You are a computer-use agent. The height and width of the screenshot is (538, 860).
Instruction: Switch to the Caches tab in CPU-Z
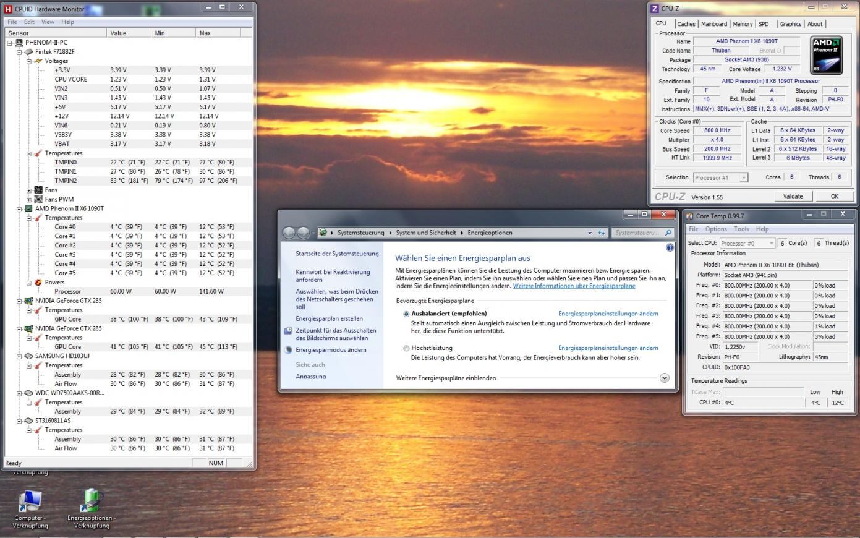(686, 24)
